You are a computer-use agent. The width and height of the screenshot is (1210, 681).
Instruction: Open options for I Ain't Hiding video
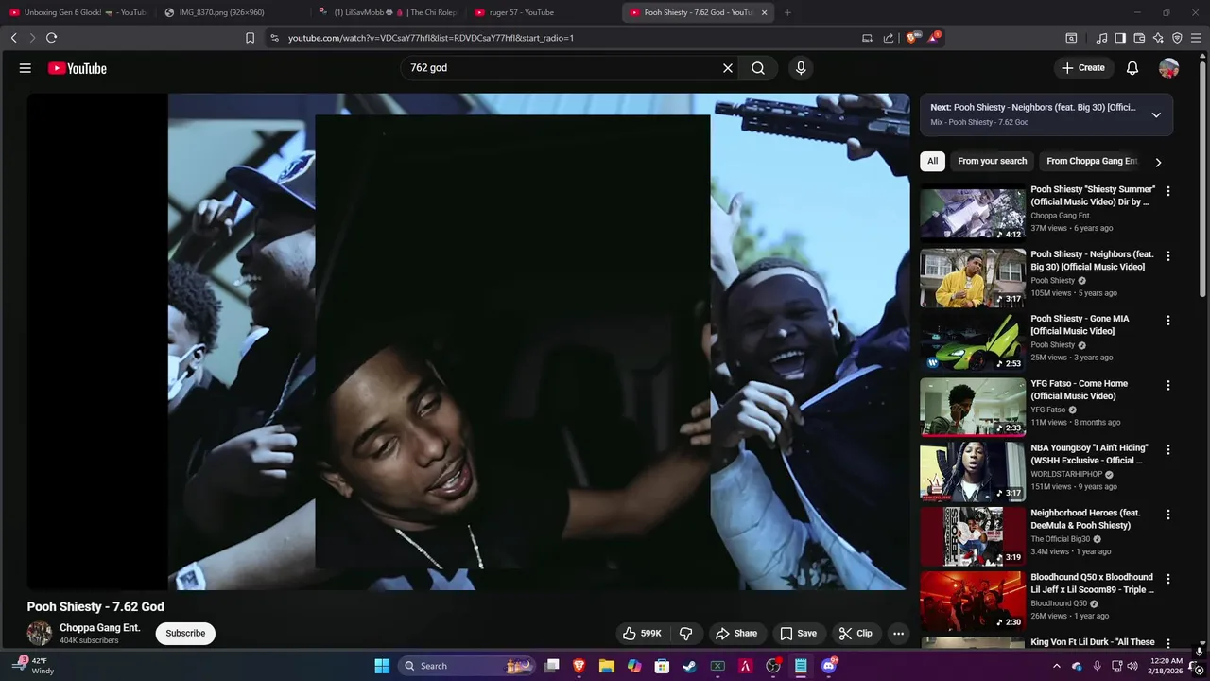[x=1168, y=450]
